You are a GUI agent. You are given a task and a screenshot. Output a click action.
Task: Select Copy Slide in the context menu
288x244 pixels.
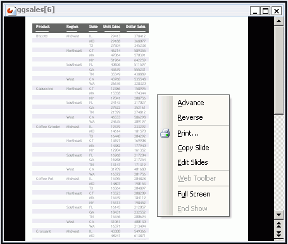click(193, 148)
